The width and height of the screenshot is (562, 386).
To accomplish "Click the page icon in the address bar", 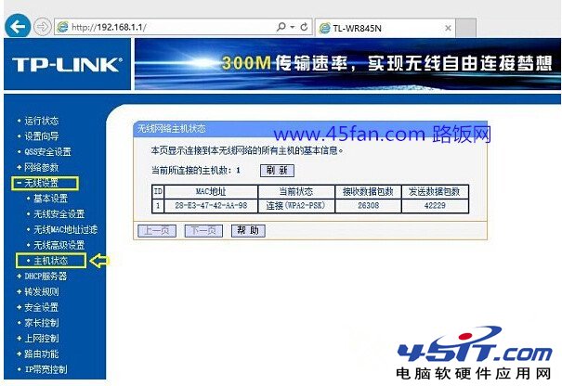I will (63, 28).
